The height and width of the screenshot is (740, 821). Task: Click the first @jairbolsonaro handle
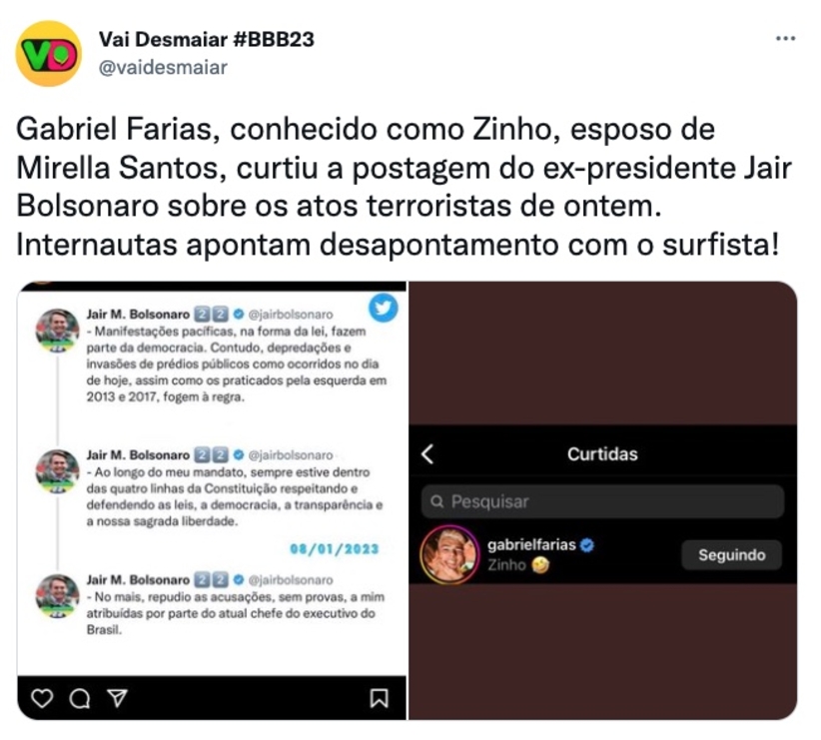point(291,315)
